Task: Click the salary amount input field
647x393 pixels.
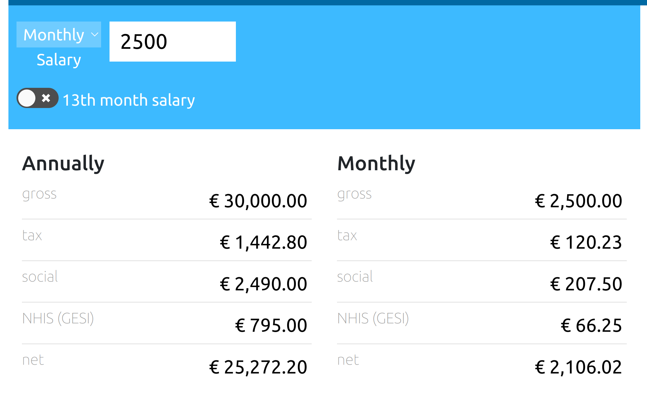Action: coord(173,42)
